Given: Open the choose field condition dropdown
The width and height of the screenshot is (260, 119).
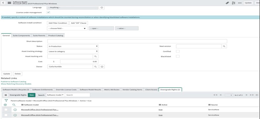Looking at the screenshot, I should click(67, 28).
